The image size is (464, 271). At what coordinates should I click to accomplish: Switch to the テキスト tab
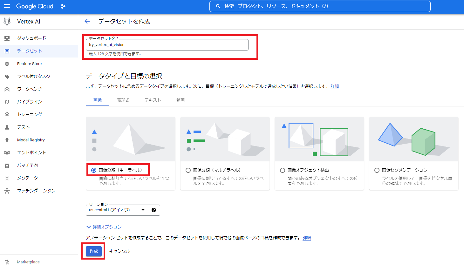point(153,100)
